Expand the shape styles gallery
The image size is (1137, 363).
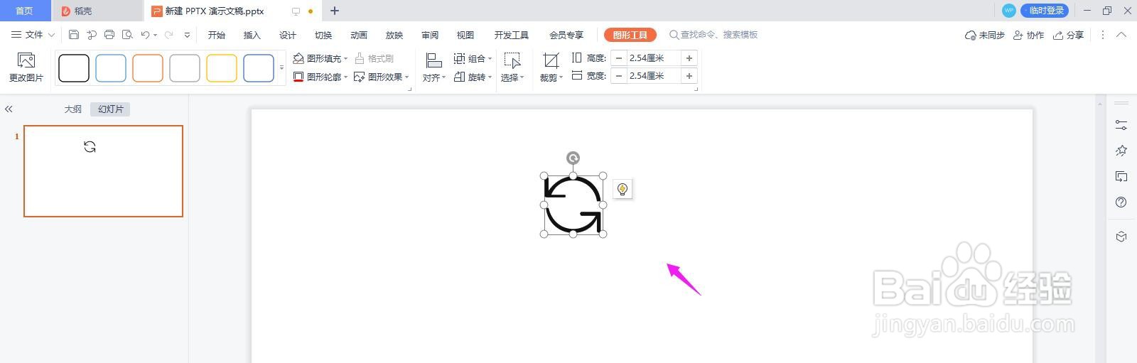pos(281,68)
